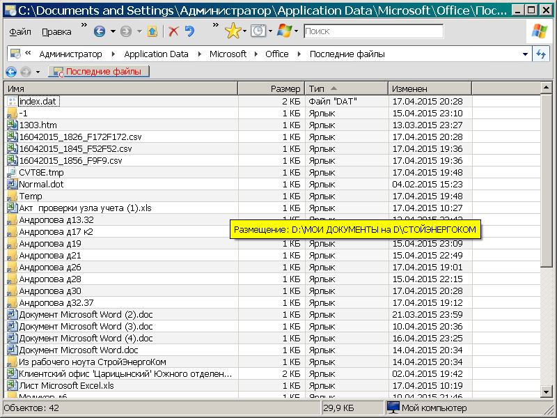This screenshot has height=418, width=557.
Task: Open the index.dat file
Action: (38, 101)
